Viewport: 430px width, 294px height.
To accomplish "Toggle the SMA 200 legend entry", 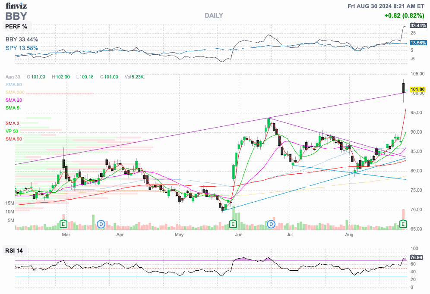I will 15,92.
